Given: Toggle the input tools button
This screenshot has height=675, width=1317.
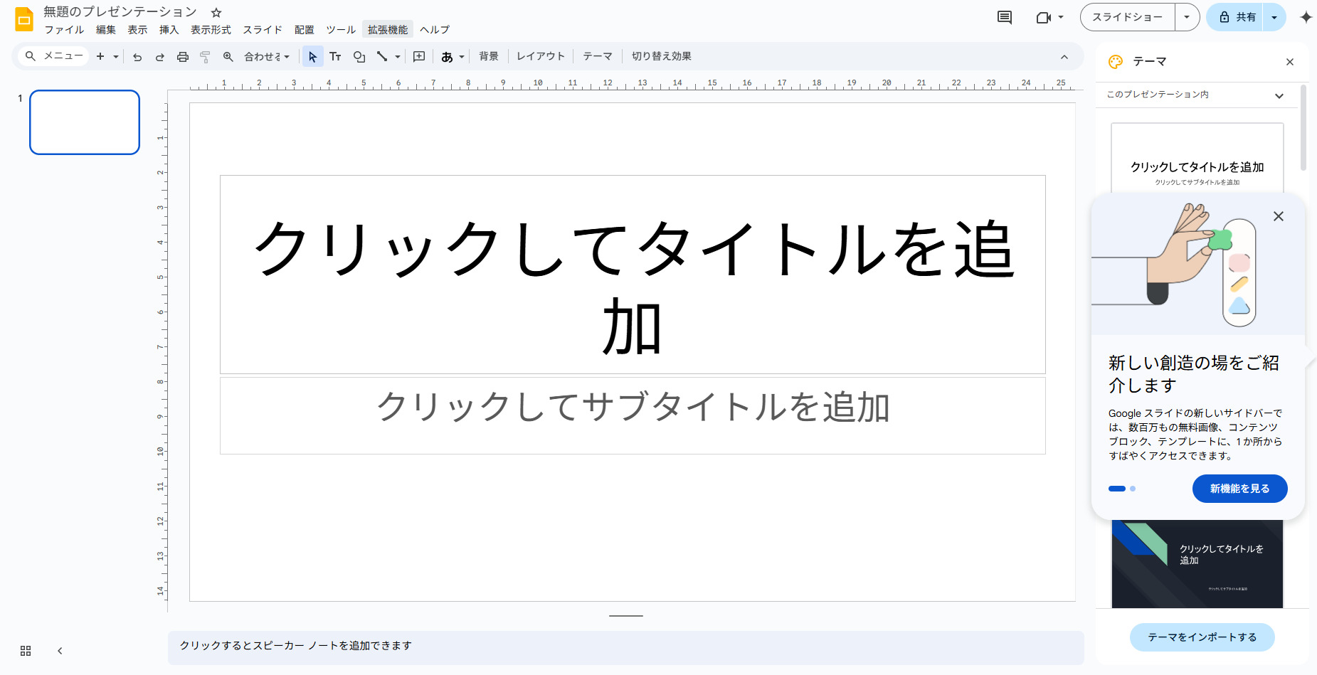Looking at the screenshot, I should coord(448,56).
